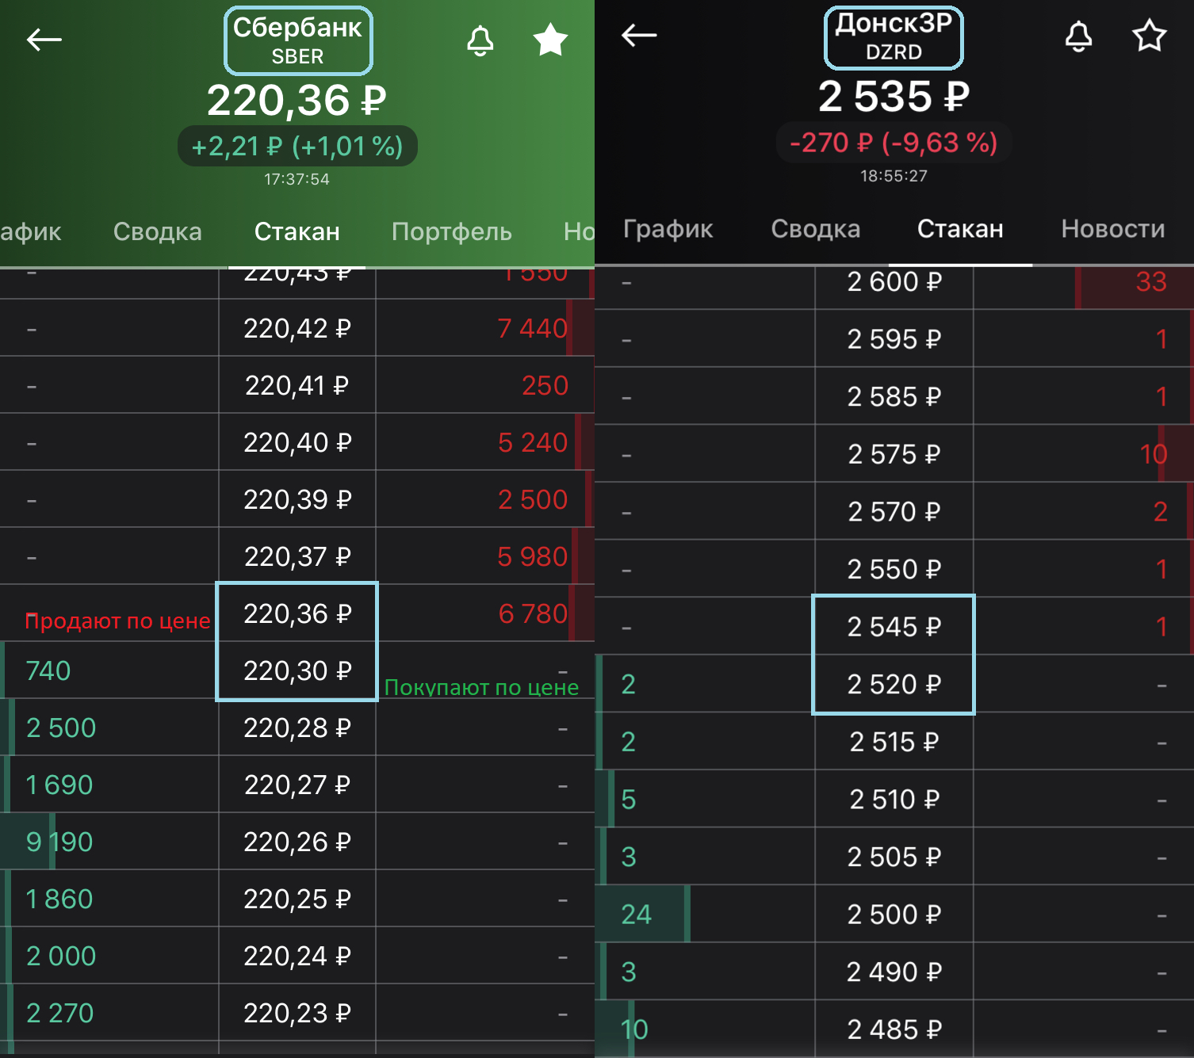Image resolution: width=1194 pixels, height=1058 pixels.
Task: Remove SBER from favorites via filled star
Action: tap(550, 40)
